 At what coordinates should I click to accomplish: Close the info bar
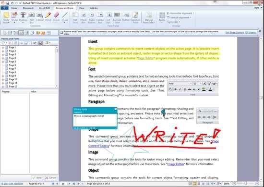pos(260,31)
